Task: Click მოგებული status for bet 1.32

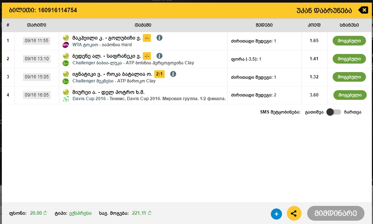Action: pyautogui.click(x=349, y=77)
